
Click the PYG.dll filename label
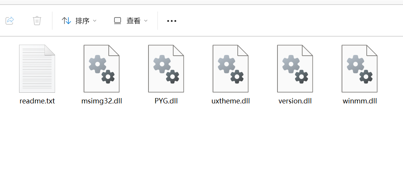(166, 101)
